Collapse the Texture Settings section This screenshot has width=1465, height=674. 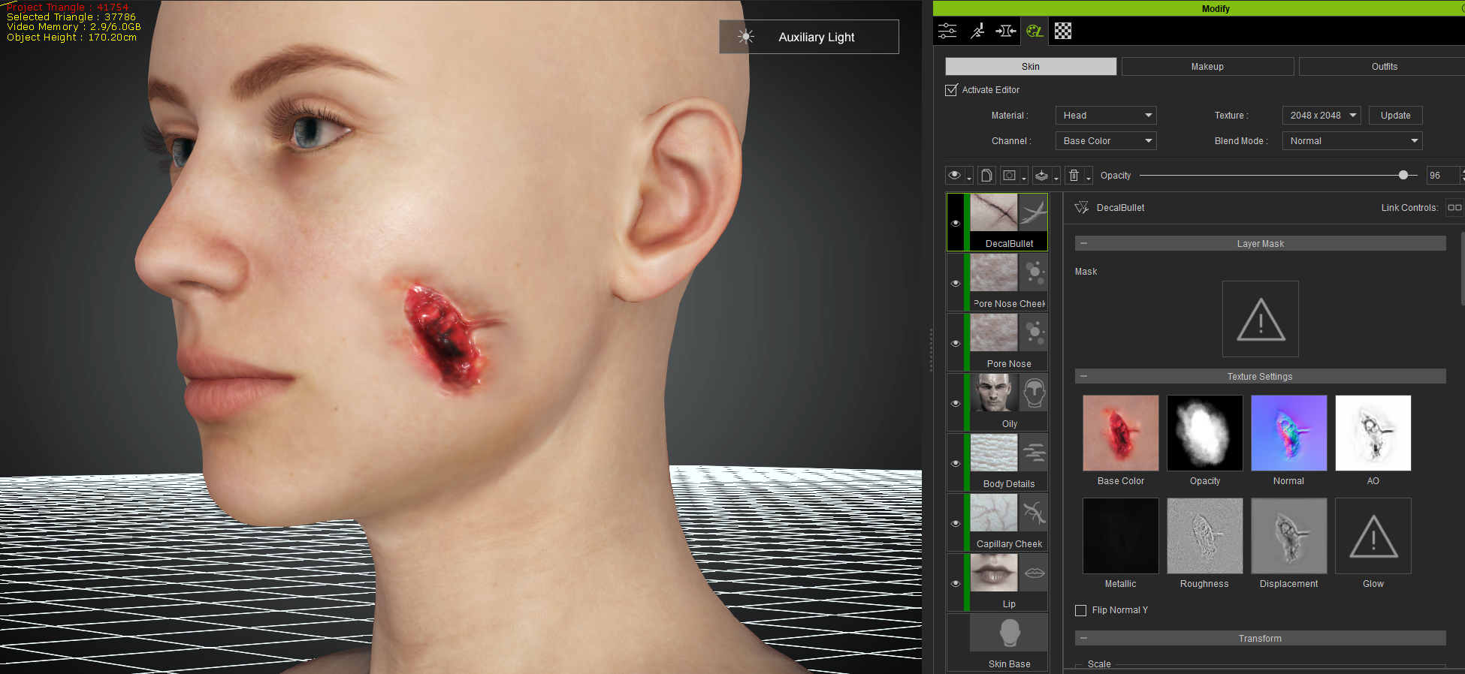pos(1084,376)
